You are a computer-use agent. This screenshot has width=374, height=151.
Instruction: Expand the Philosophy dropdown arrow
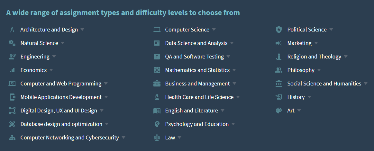click(x=319, y=70)
